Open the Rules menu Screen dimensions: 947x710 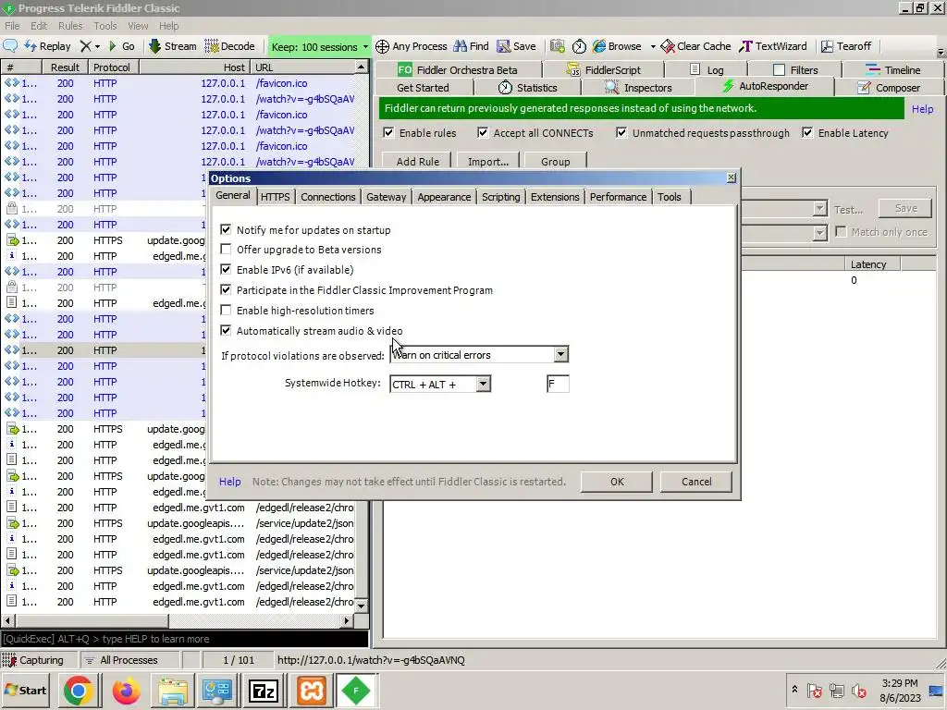tap(70, 25)
